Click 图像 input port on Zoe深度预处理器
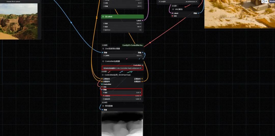The width and height of the screenshot is (275, 136). tap(102, 52)
